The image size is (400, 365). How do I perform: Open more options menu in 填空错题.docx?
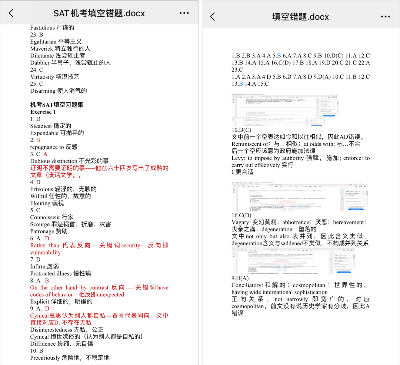click(x=385, y=17)
